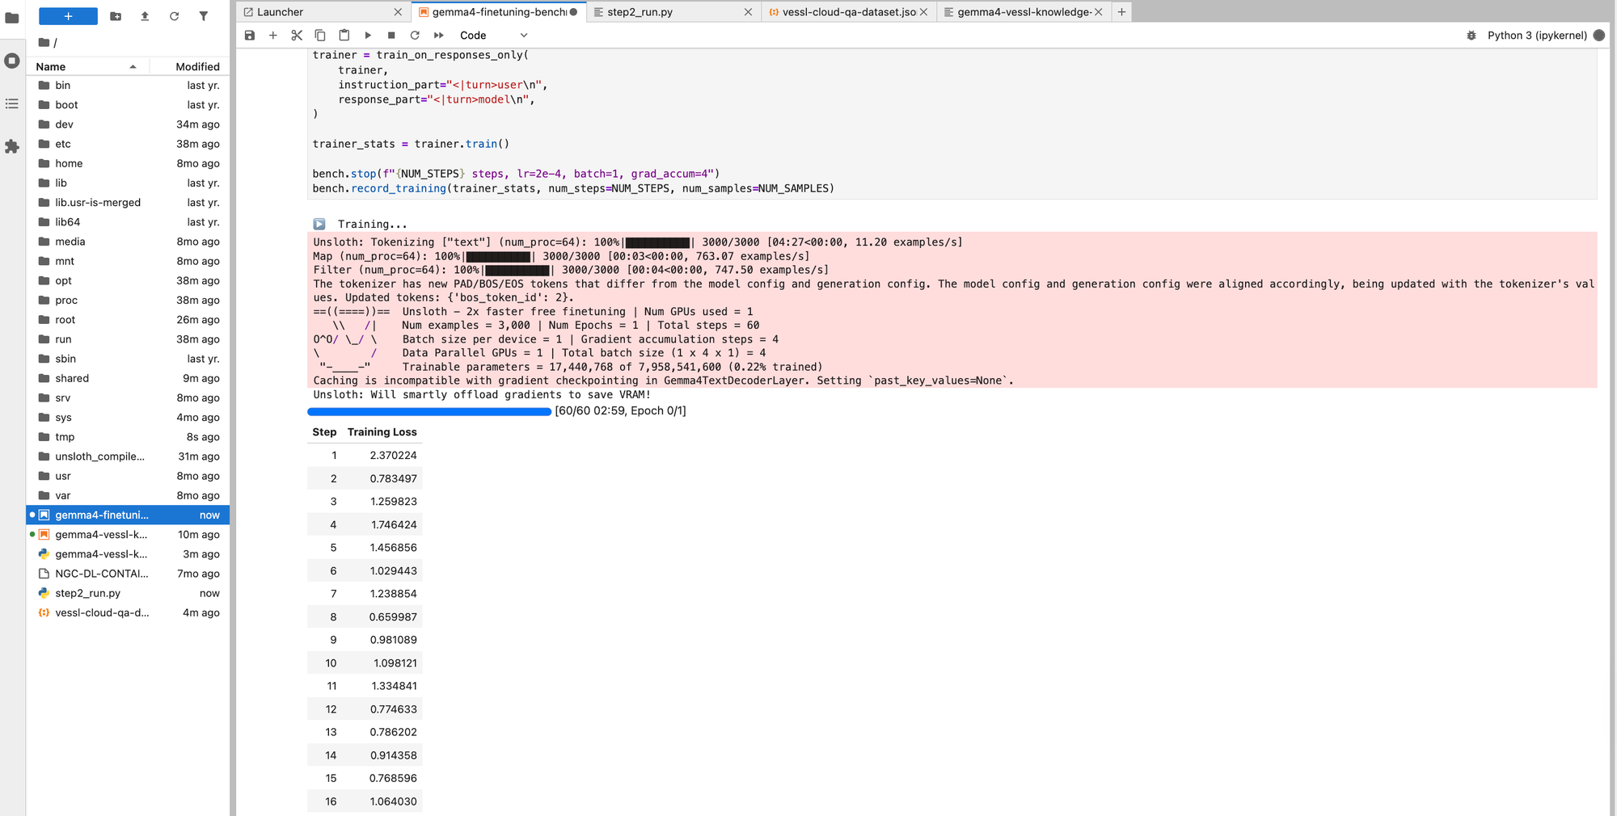Viewport: 1617px width, 816px height.
Task: Select gemma4-vessl-k... Python file modified 3m ago
Action: click(x=129, y=554)
